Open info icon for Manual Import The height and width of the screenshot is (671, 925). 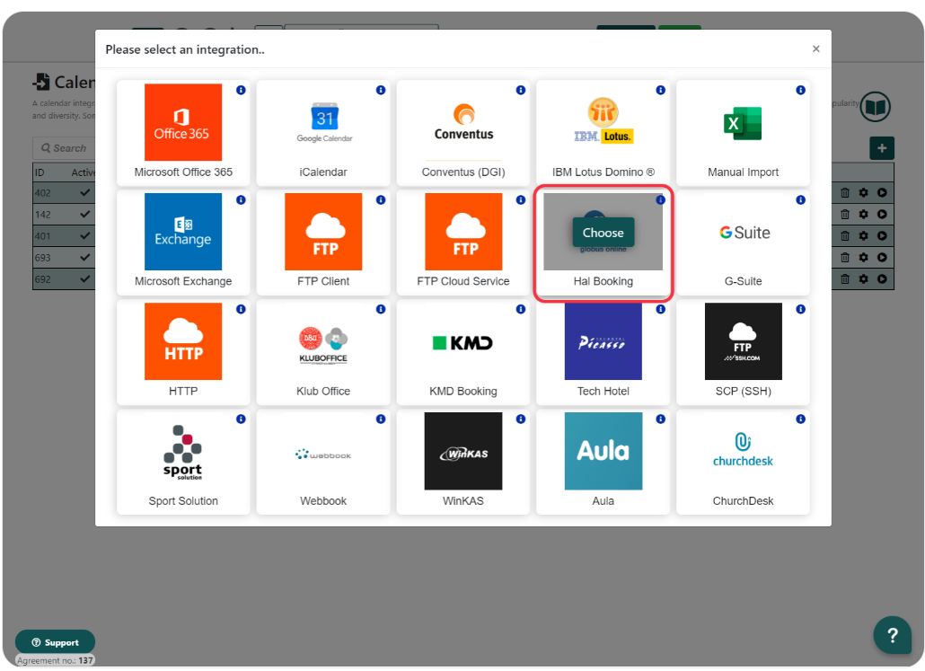click(800, 91)
